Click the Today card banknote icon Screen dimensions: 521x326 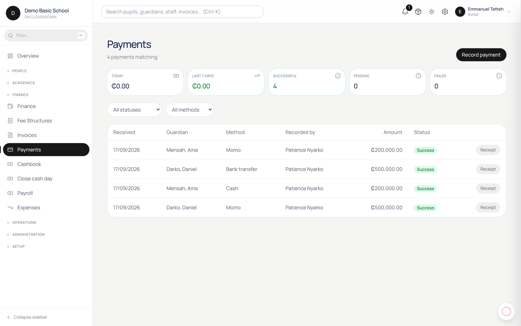pyautogui.click(x=176, y=76)
